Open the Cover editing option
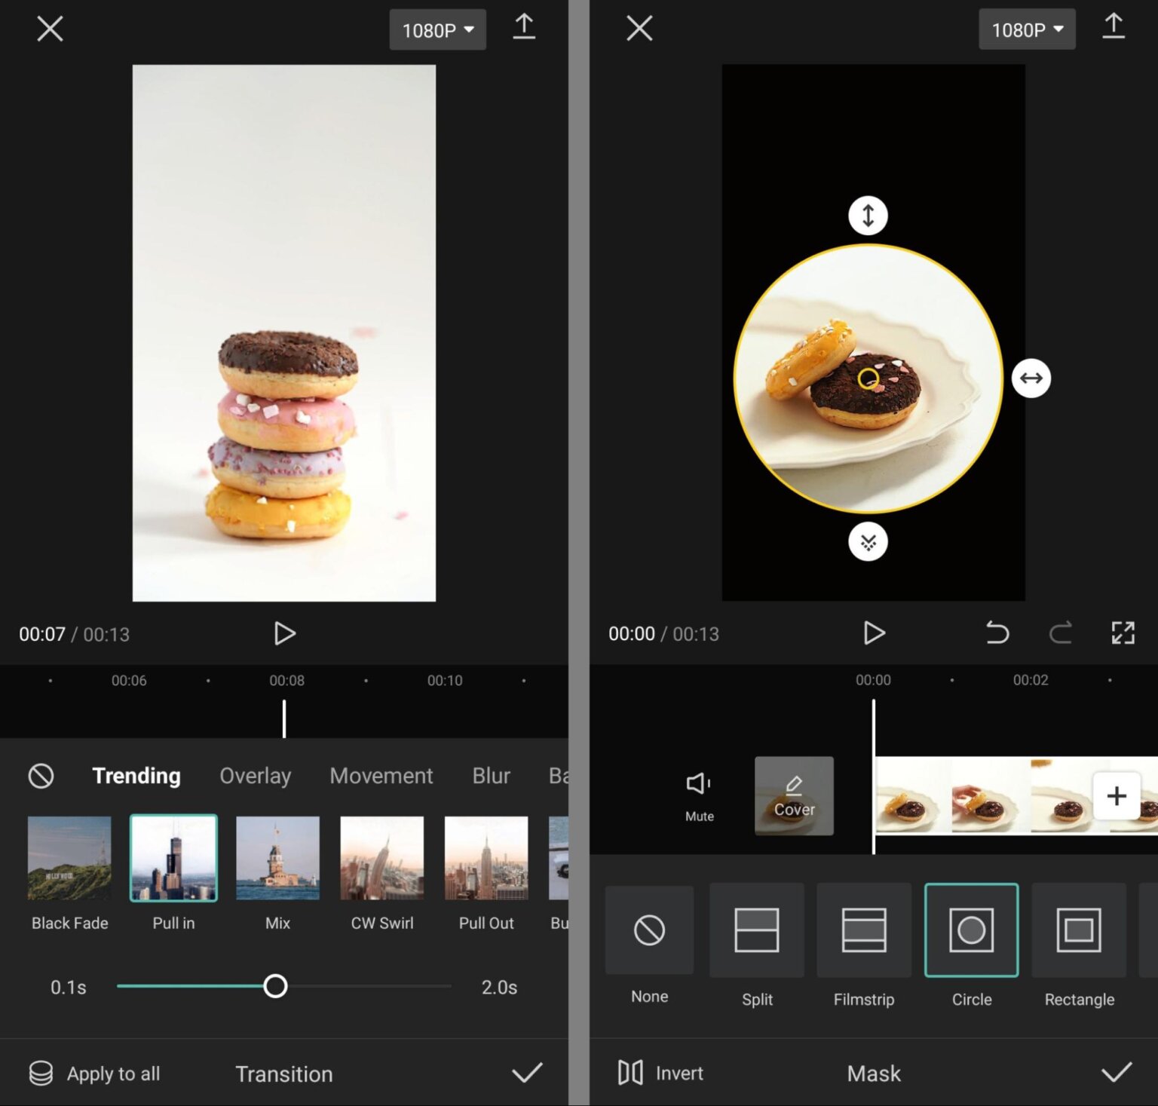 tap(794, 795)
